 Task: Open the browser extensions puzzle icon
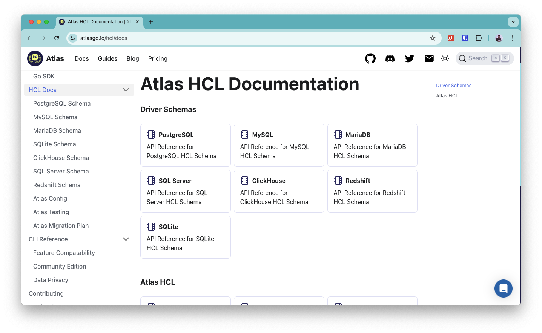tap(479, 38)
